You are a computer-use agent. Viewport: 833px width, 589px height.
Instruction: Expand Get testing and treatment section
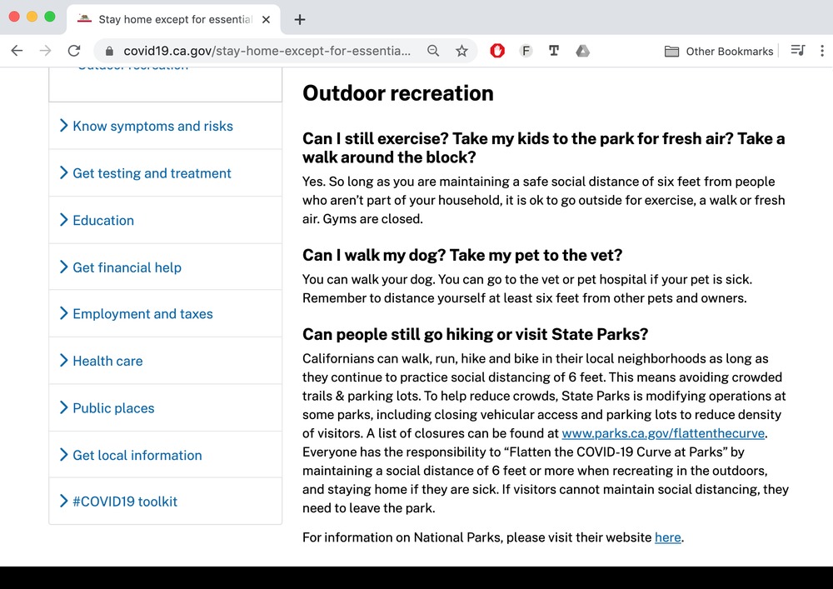point(152,173)
